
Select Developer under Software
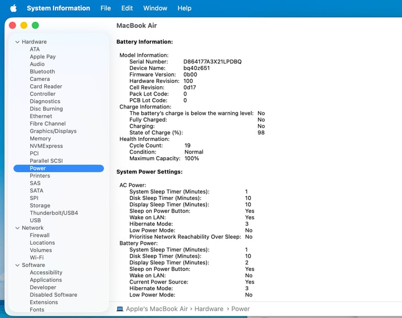(x=43, y=288)
